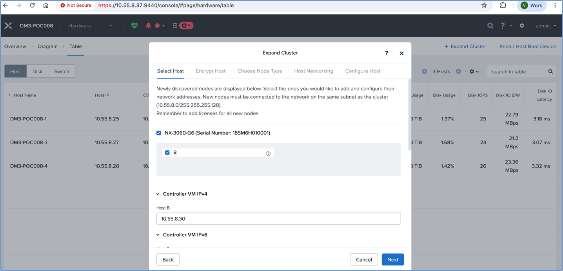This screenshot has height=271, width=563.
Task: Collapse the Controller VM IPv6 section
Action: click(158, 235)
